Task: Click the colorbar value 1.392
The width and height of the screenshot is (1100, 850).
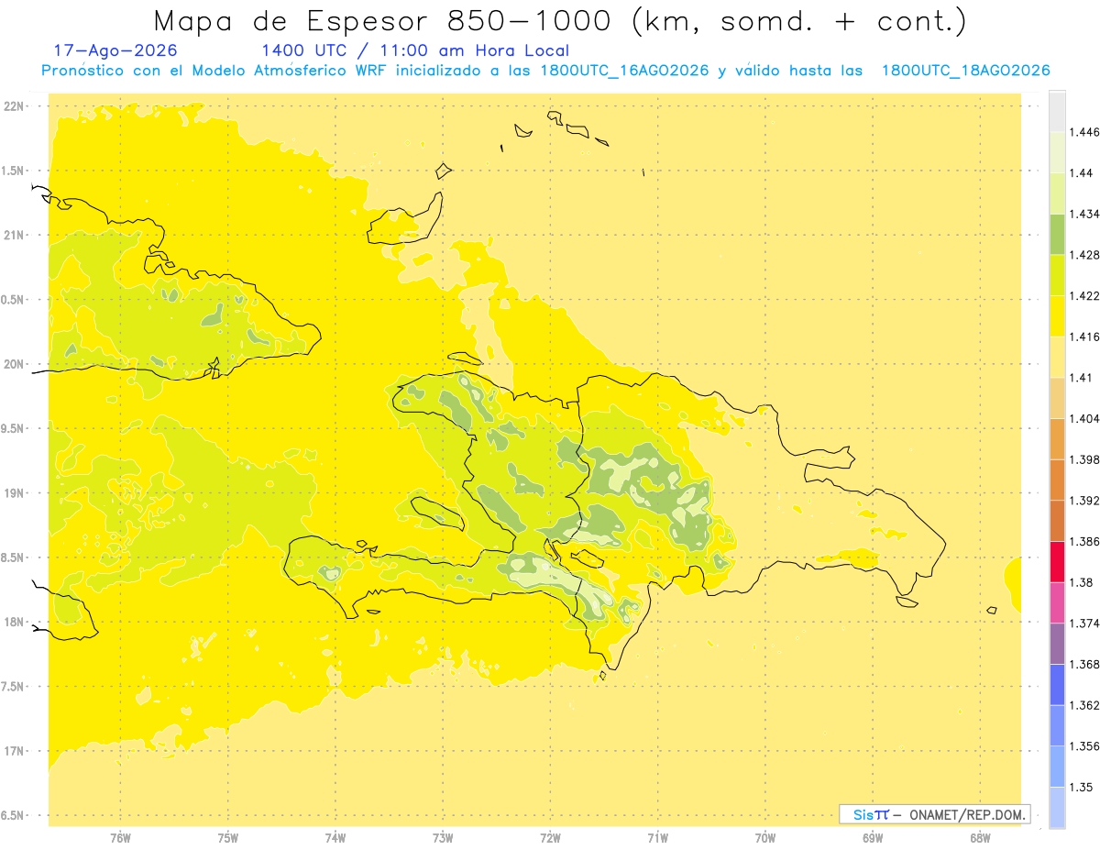Action: click(1083, 501)
